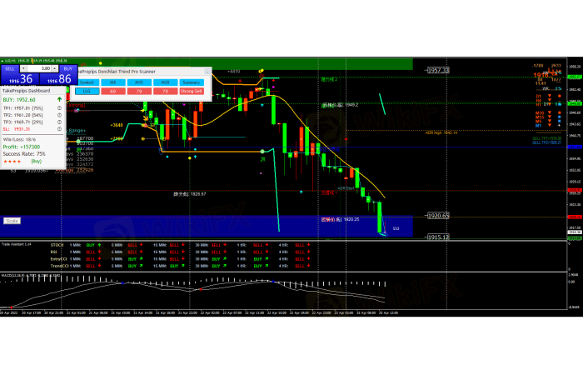Click the M5 column header in scanner
This screenshot has height=375, width=583.
(113, 82)
